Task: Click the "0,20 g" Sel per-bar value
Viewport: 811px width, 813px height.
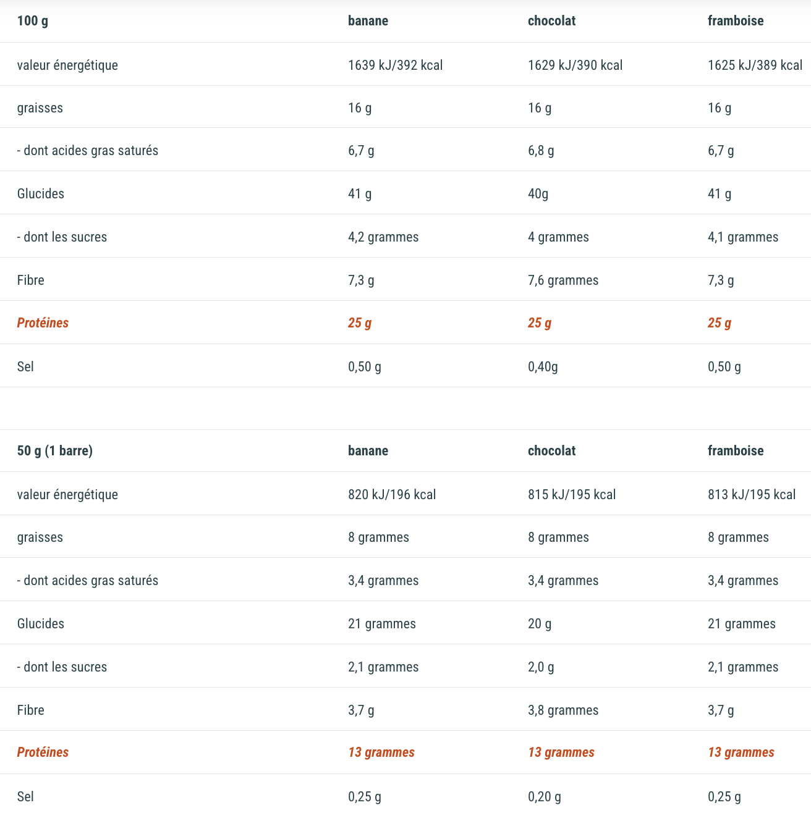Action: pos(545,797)
